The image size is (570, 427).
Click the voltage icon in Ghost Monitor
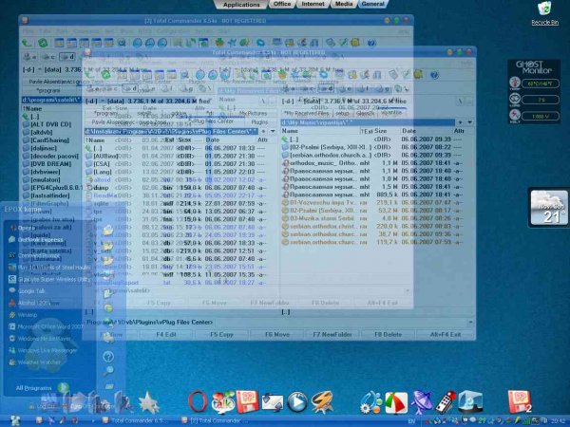point(514,116)
